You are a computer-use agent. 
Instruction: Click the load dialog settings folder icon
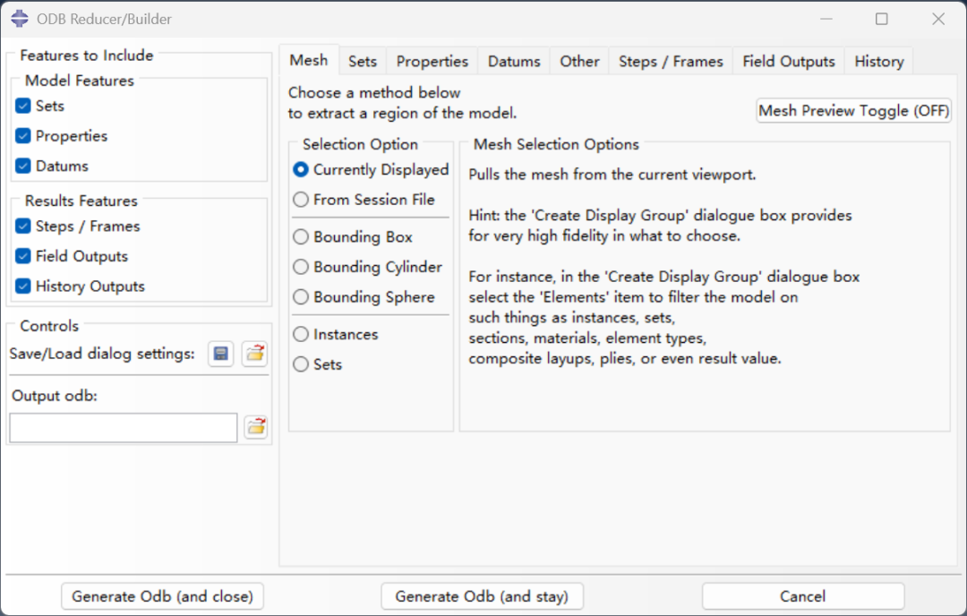click(255, 355)
